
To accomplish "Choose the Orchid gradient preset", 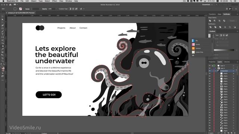I will [202, 44].
